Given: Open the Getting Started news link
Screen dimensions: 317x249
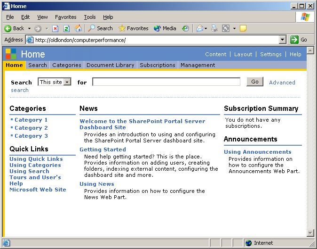Looking at the screenshot, I should point(103,149).
